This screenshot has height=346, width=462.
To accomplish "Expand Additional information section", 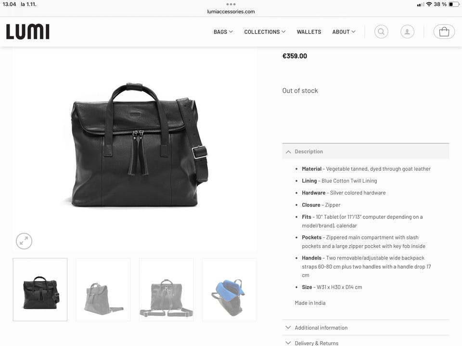I will point(366,327).
